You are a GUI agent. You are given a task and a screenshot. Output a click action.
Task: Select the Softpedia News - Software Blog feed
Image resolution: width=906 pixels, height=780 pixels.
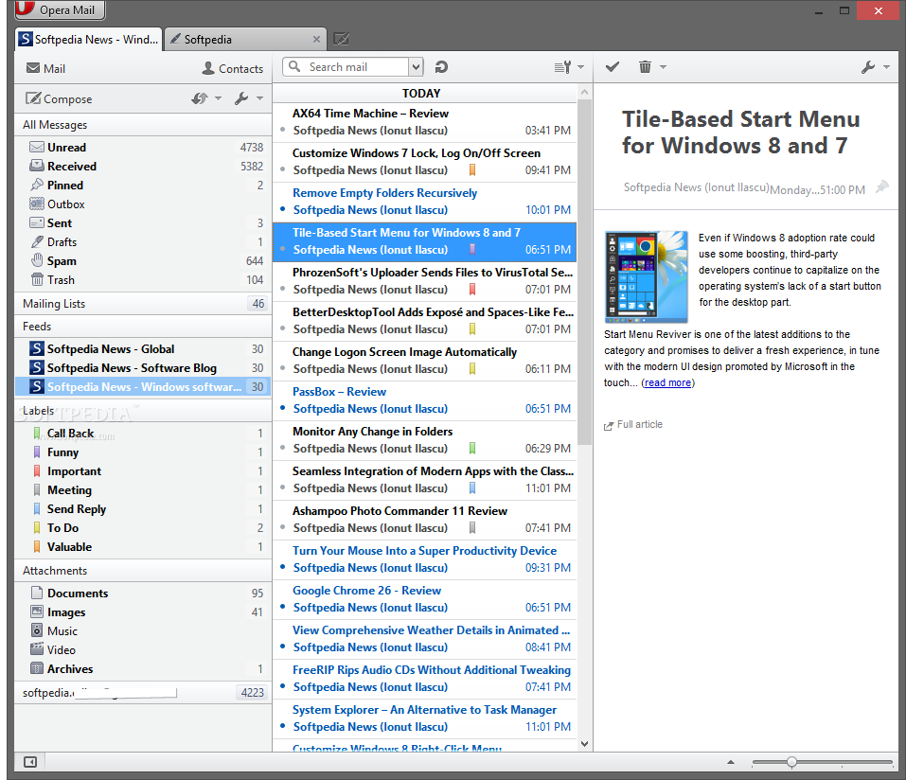click(143, 368)
